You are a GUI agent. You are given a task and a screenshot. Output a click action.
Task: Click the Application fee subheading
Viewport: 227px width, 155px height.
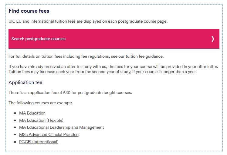pyautogui.click(x=25, y=82)
